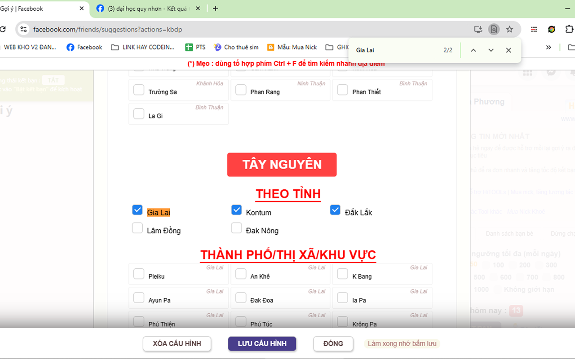Click the next-match chevron in the find bar

(x=491, y=50)
